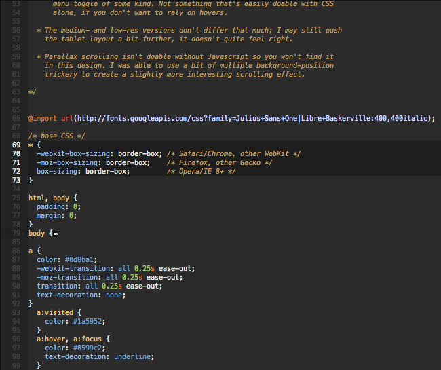Viewport: 441px width, 370px height.
Task: Click the folded-code ellipsis badge after "body {"
Action: 56,234
